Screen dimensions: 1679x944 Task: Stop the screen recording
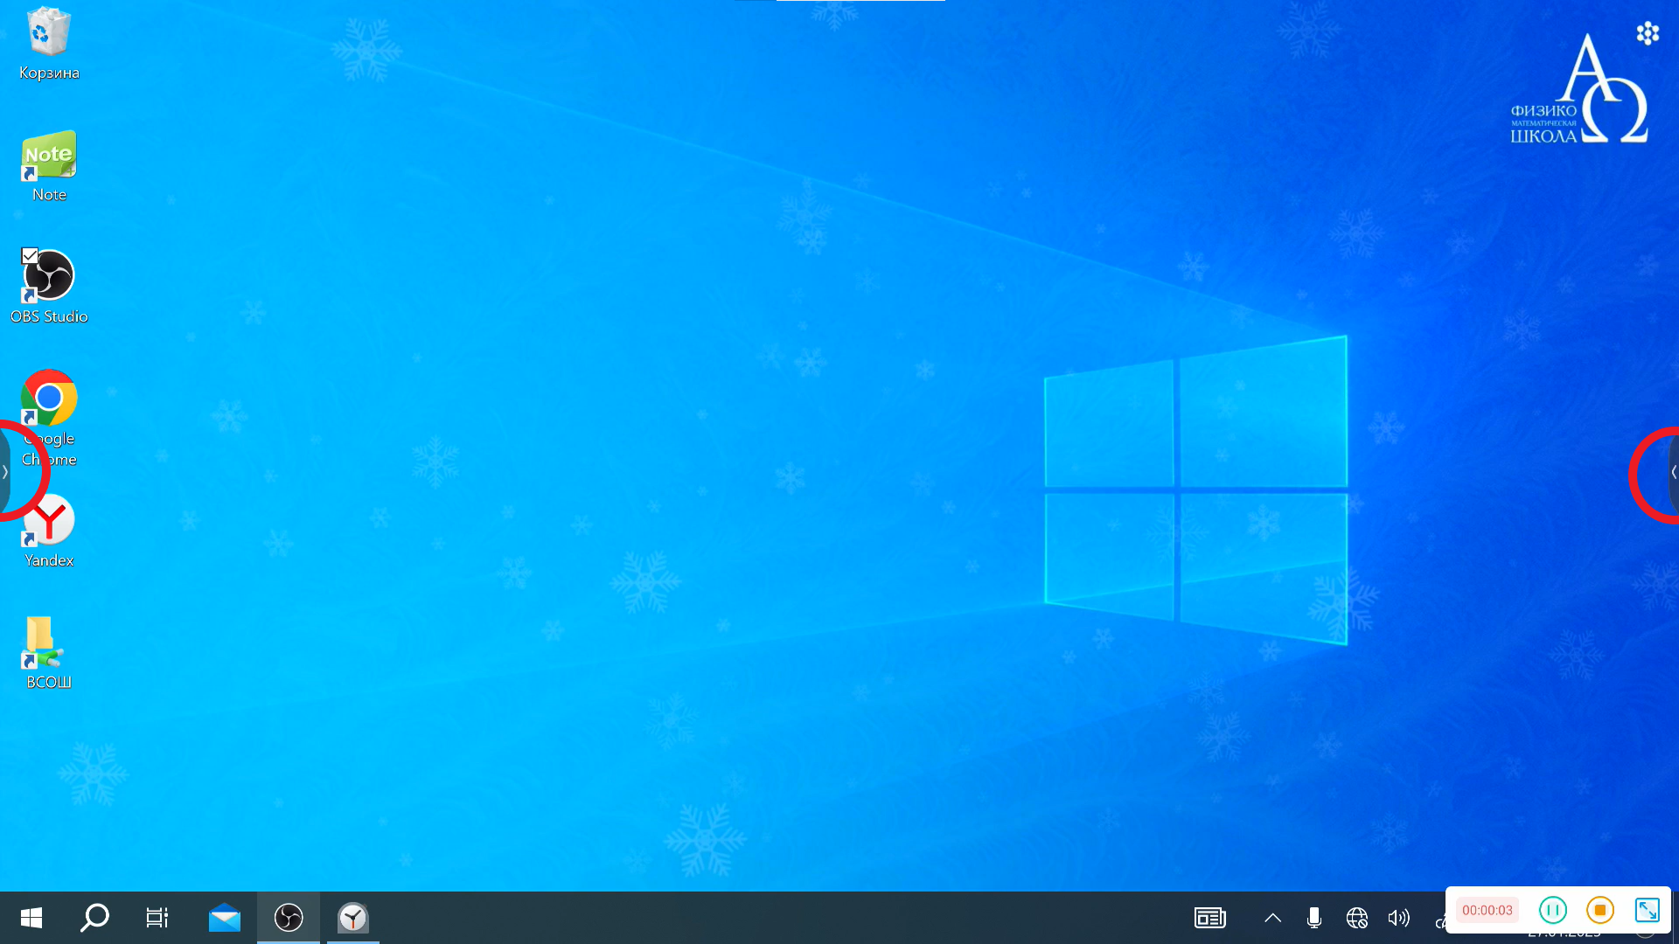click(1600, 911)
